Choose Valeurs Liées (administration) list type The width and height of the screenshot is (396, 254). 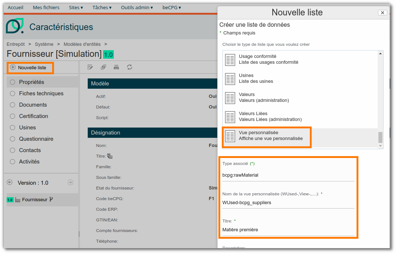(300, 117)
